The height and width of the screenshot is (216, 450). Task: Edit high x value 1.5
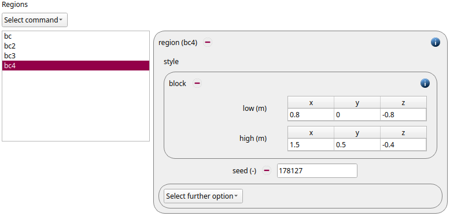311,144
